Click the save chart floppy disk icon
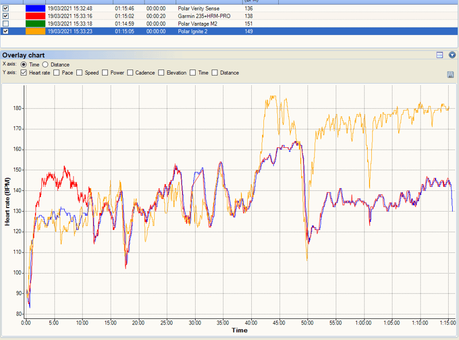 (450, 75)
